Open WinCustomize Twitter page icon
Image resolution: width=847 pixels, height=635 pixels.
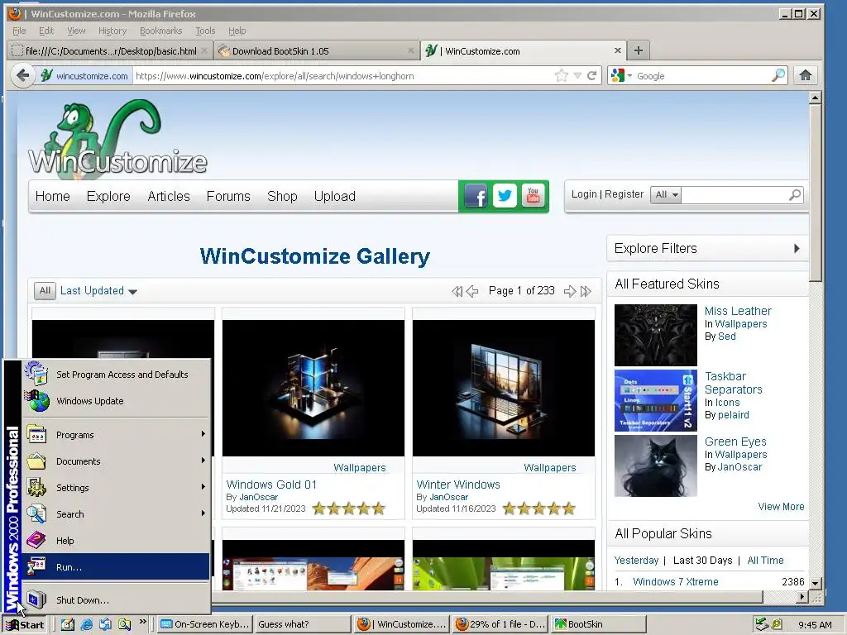pyautogui.click(x=505, y=195)
